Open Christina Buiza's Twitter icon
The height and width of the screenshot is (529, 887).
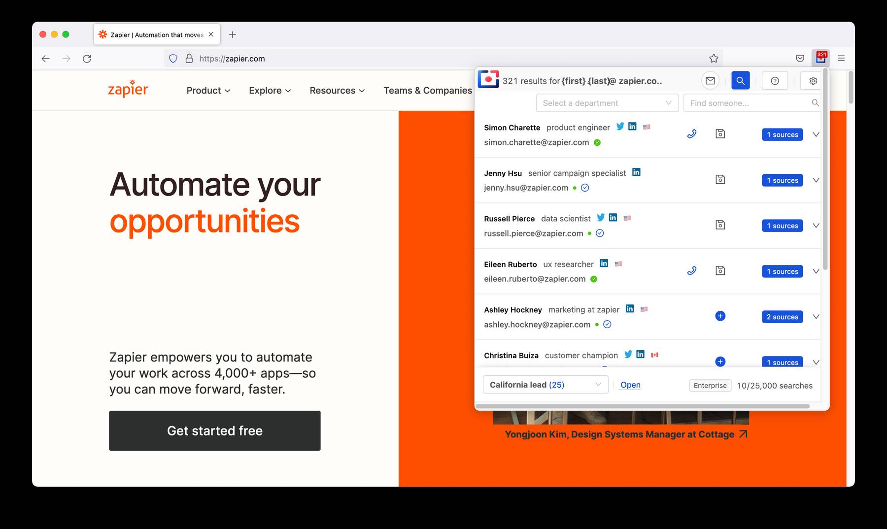[628, 355]
